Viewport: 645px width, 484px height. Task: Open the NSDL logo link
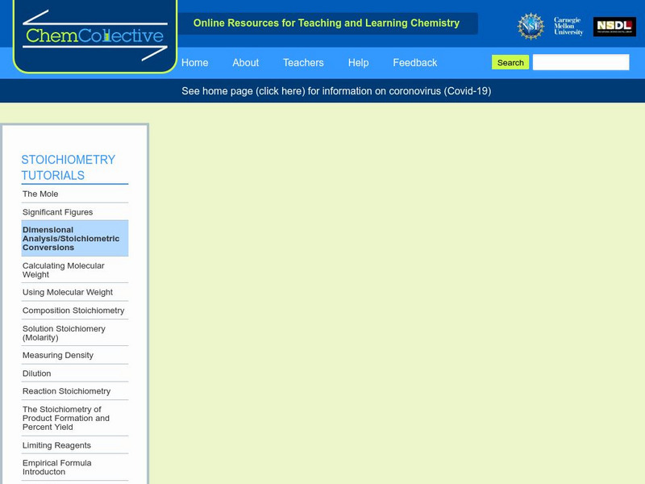click(614, 27)
